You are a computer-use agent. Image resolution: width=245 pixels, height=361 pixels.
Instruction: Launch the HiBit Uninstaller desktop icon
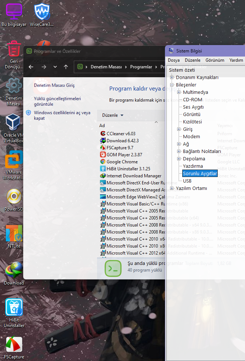pos(14,313)
